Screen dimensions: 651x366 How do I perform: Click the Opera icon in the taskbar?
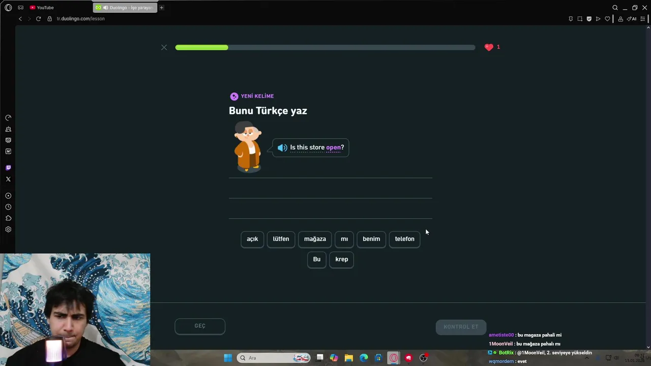pyautogui.click(x=394, y=358)
